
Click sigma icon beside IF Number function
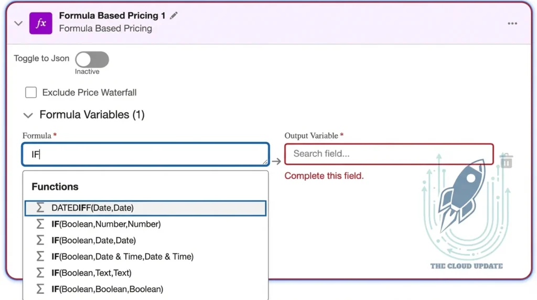point(40,224)
